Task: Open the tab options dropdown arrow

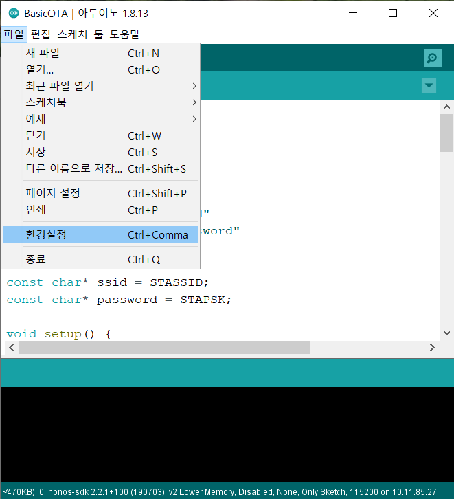Action: point(429,85)
